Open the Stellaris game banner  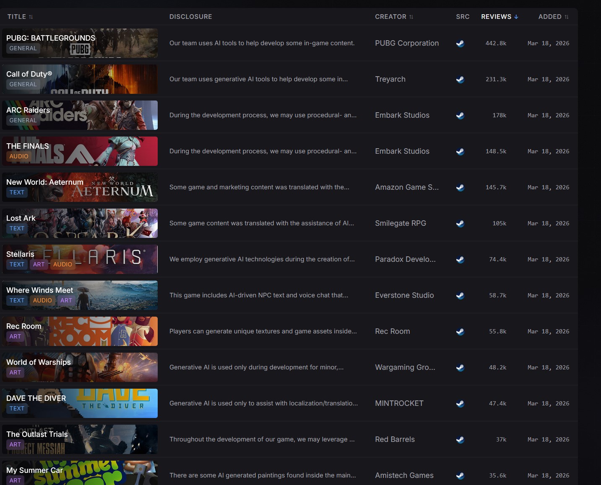[x=80, y=259]
